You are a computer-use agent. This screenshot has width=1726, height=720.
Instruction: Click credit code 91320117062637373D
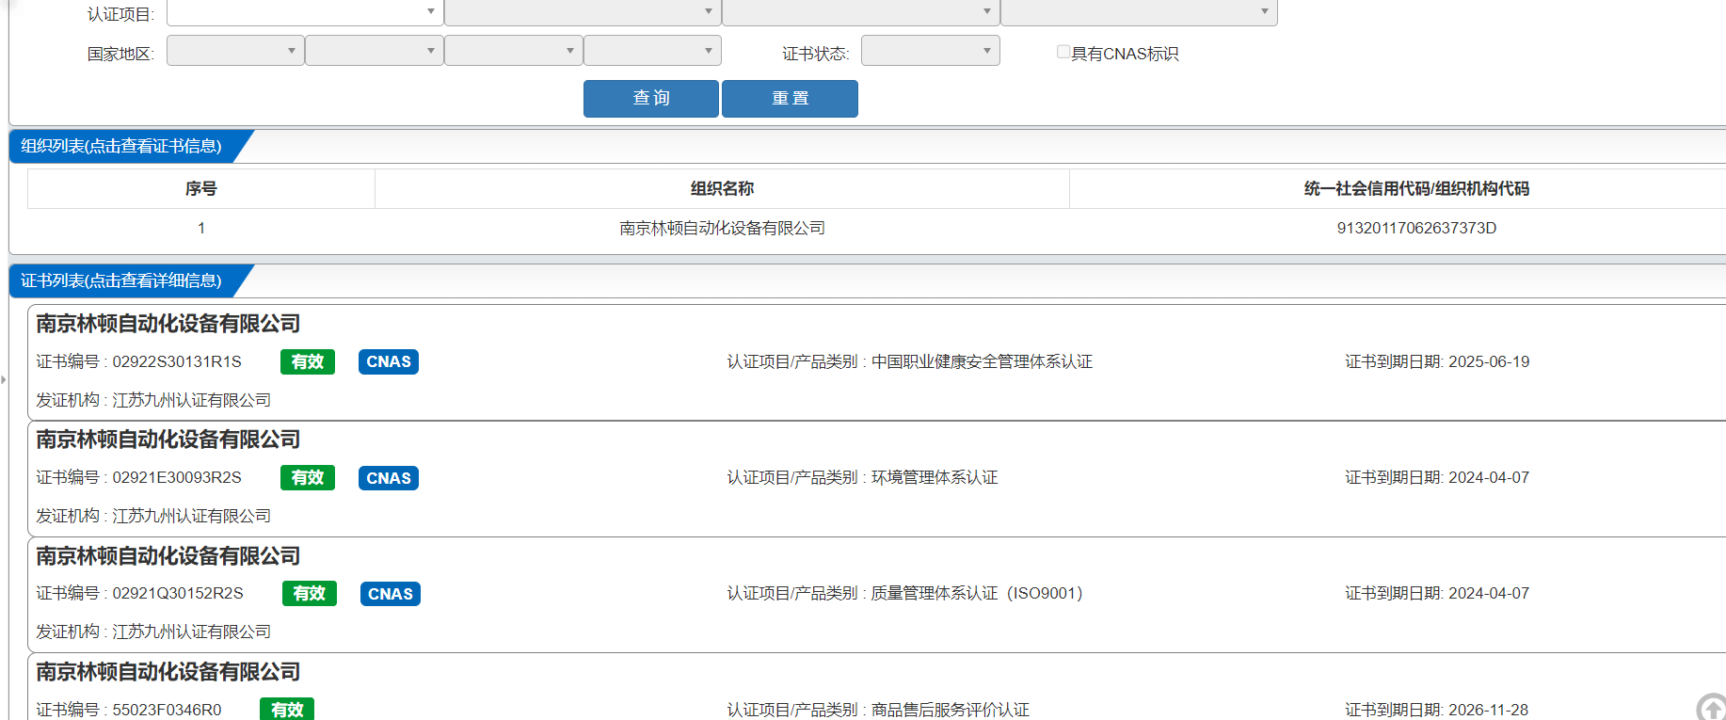tap(1416, 228)
